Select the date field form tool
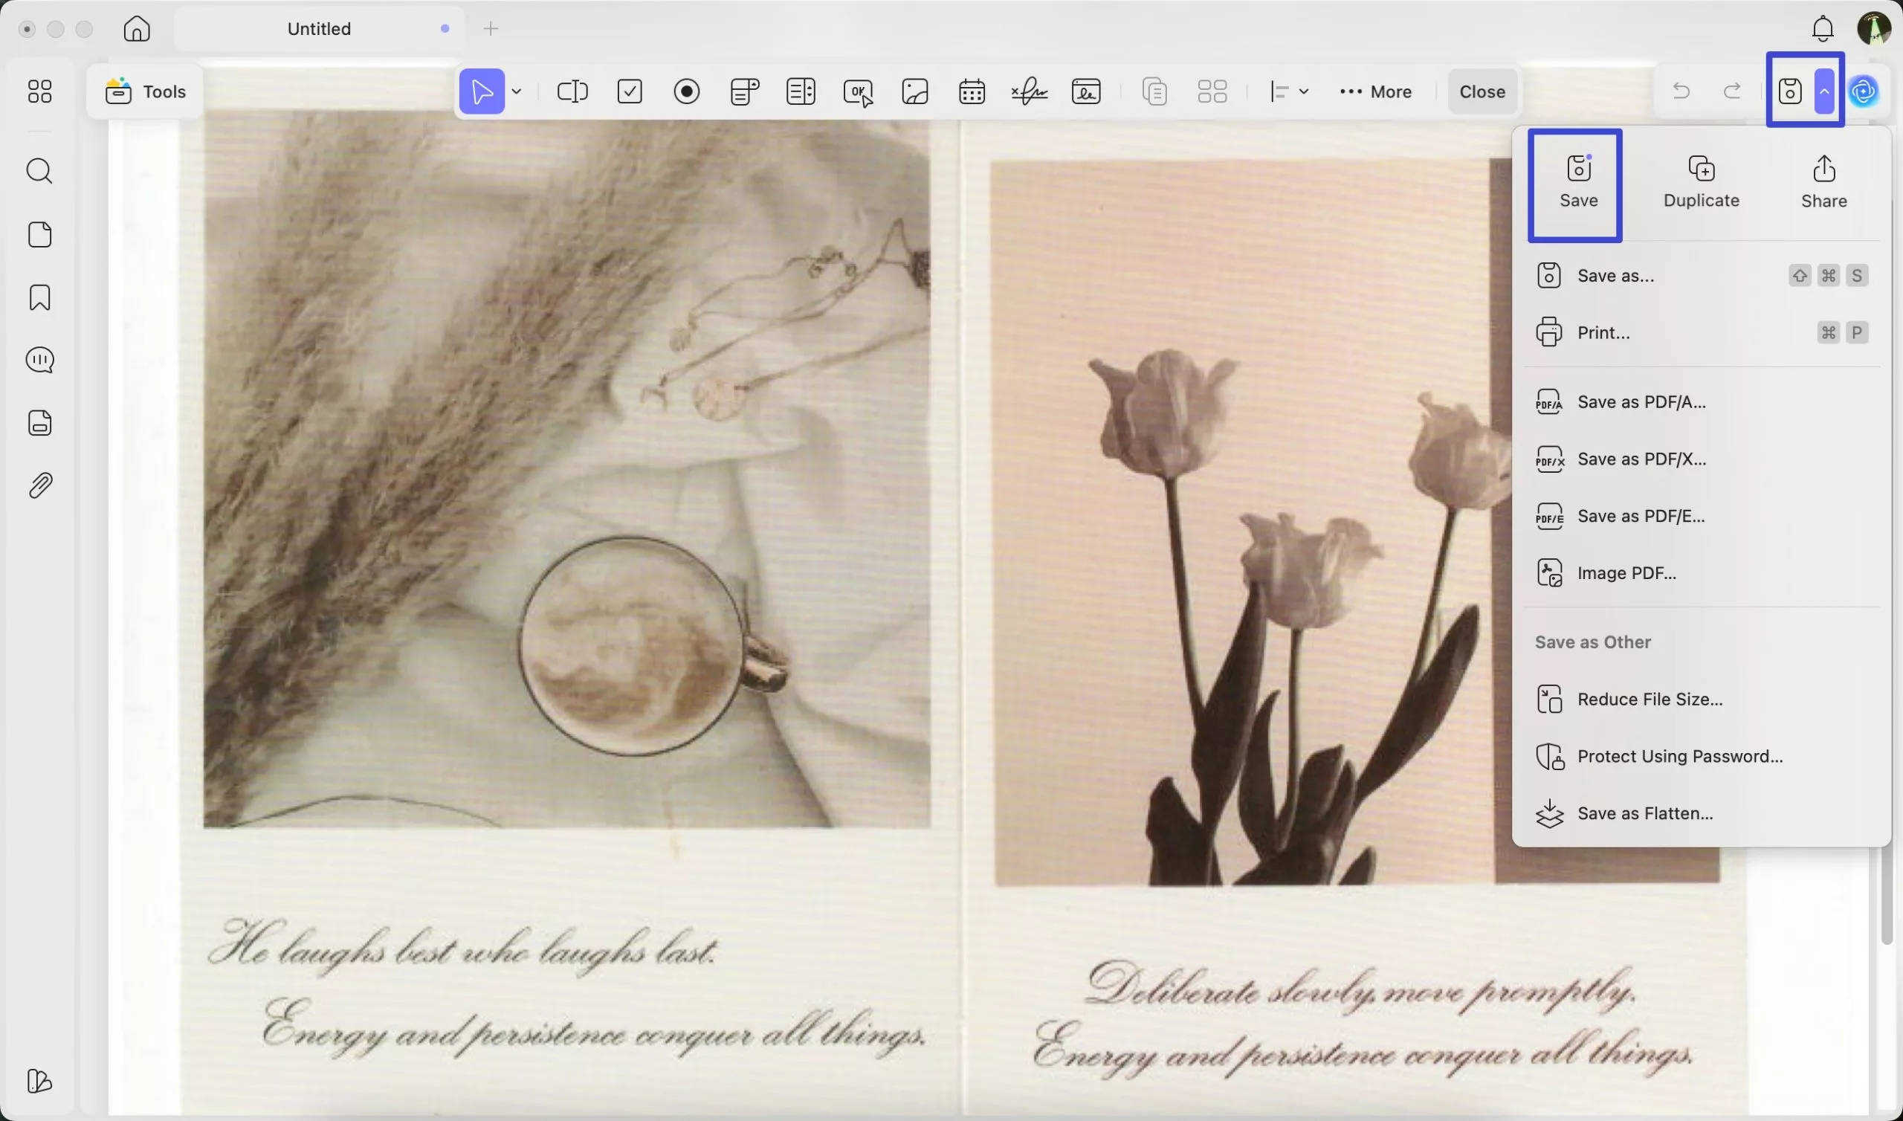 [971, 91]
